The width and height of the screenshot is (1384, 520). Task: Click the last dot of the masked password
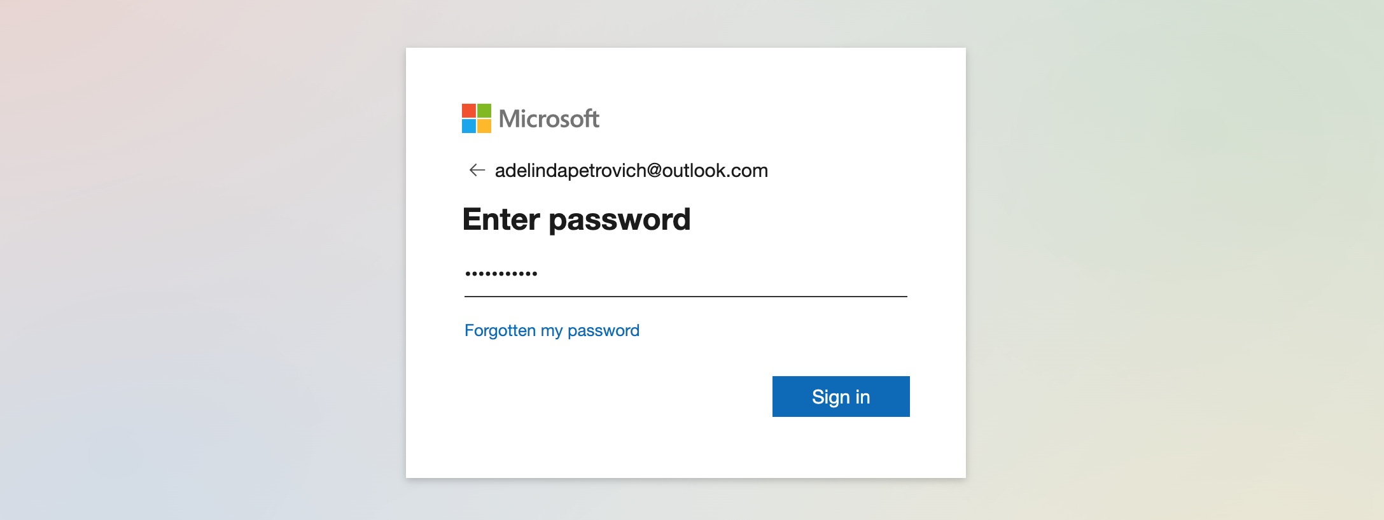coord(535,274)
